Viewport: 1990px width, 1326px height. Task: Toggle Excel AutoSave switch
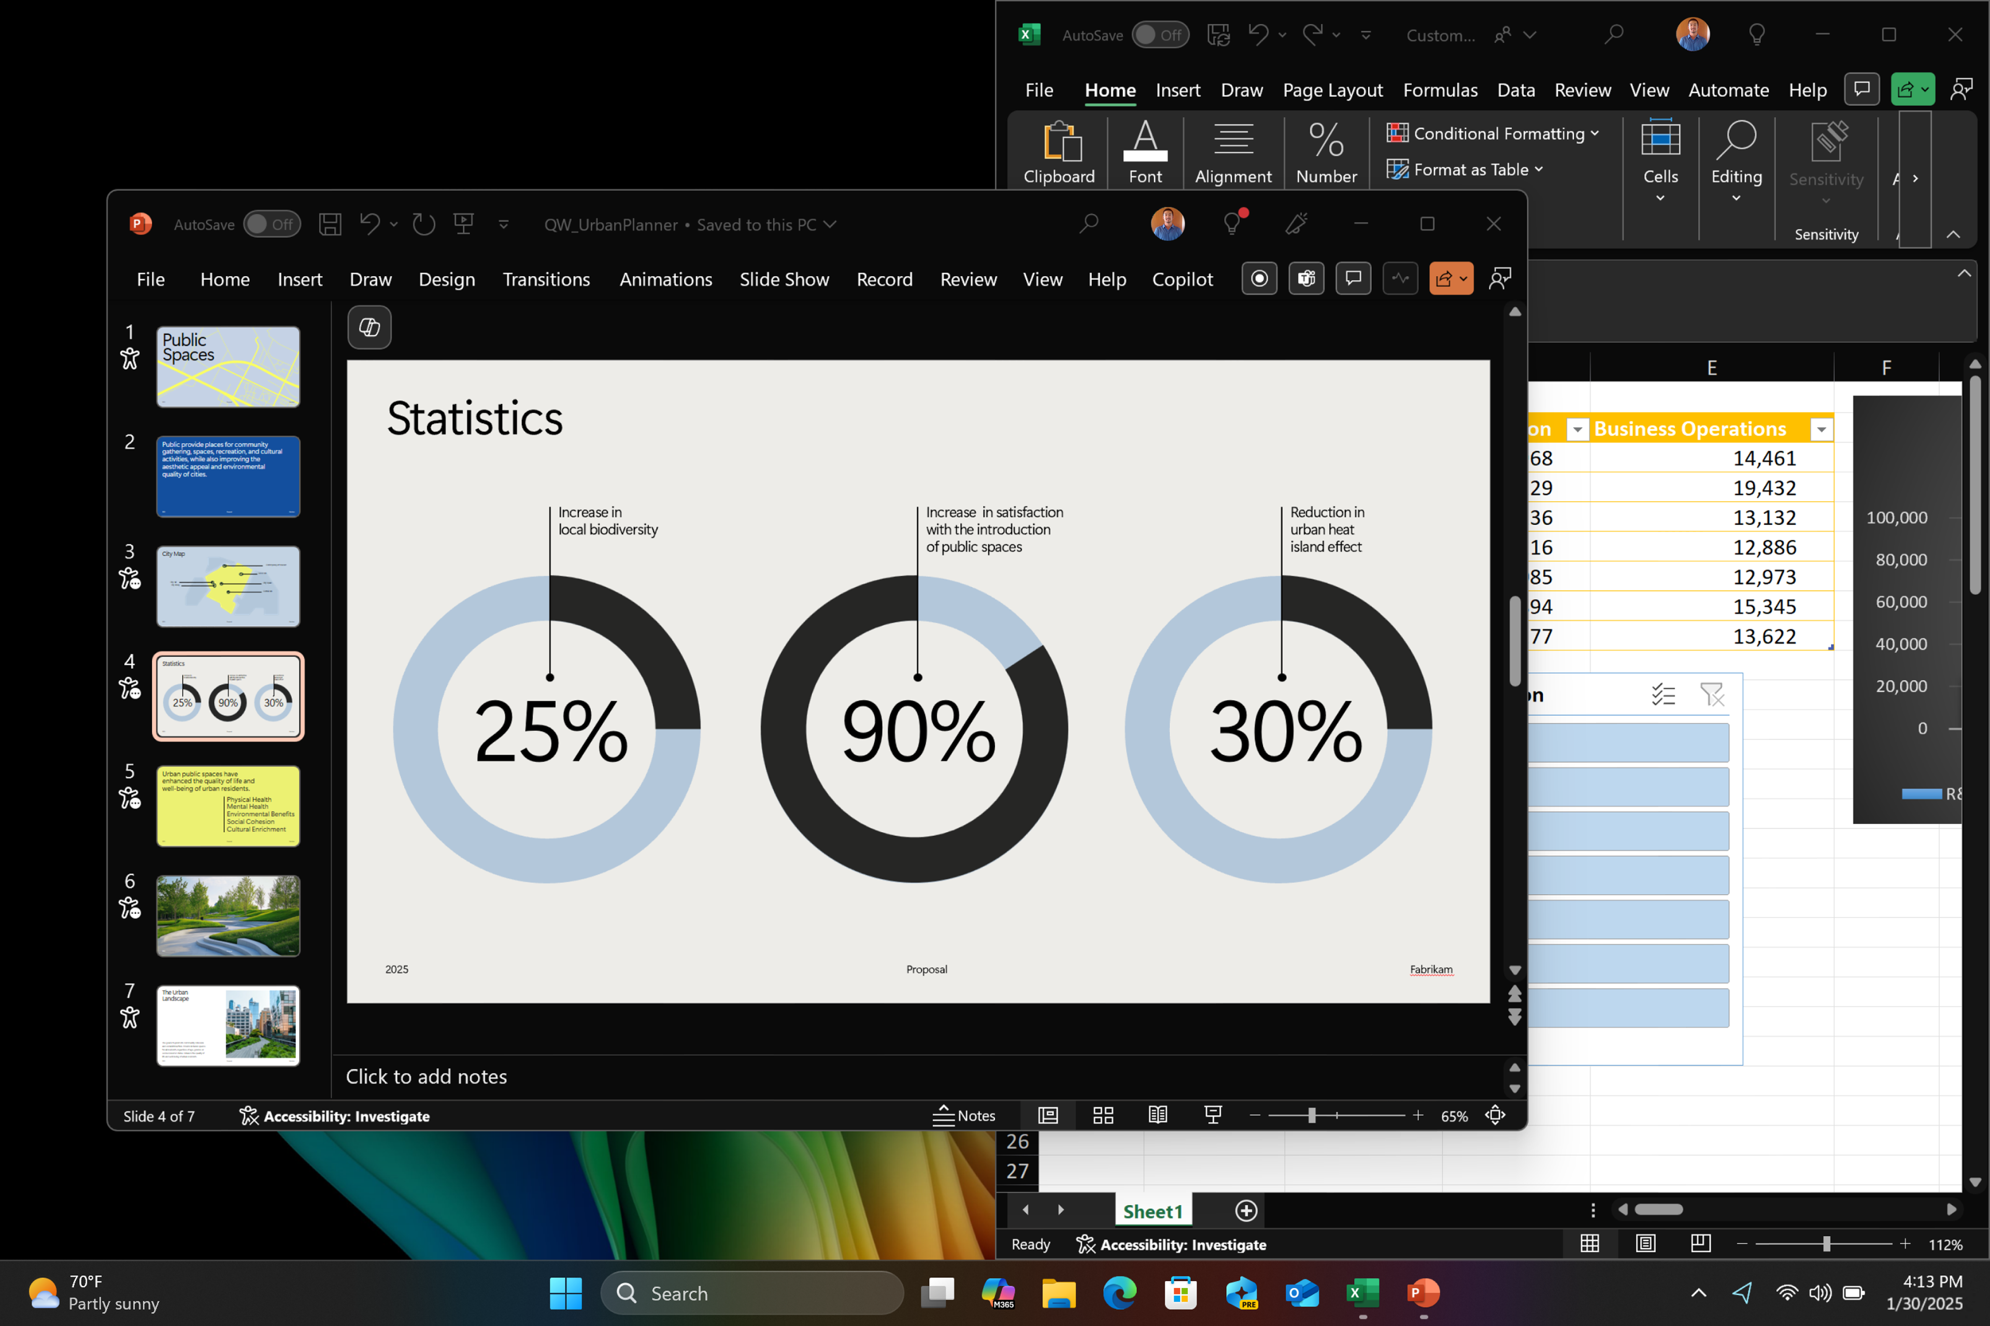click(1160, 35)
